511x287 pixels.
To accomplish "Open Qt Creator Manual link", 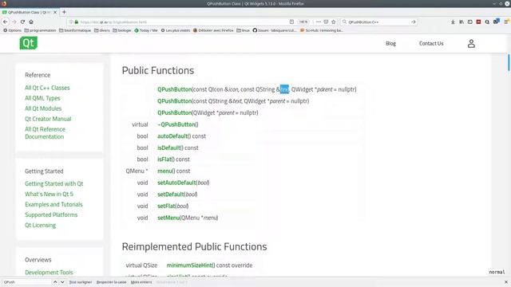I will (48, 119).
